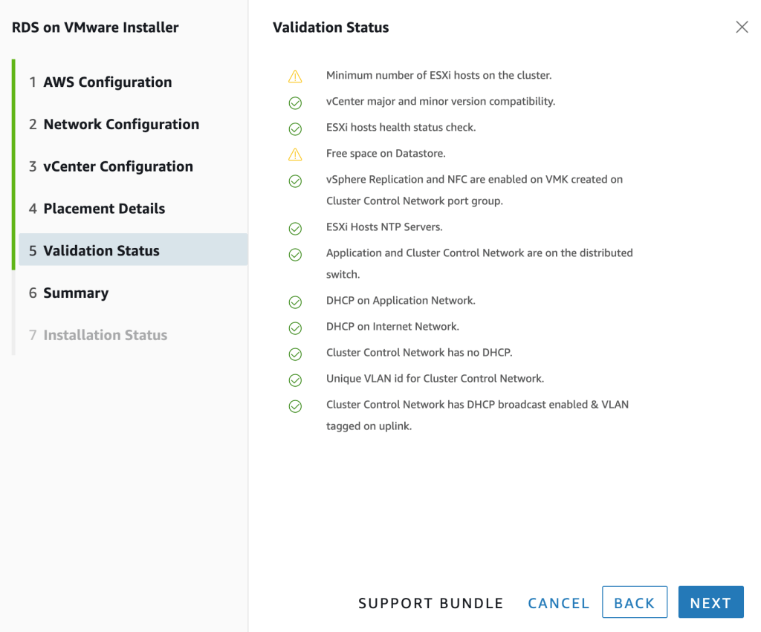Image resolution: width=761 pixels, height=632 pixels.
Task: Open the Summary step
Action: tap(76, 293)
